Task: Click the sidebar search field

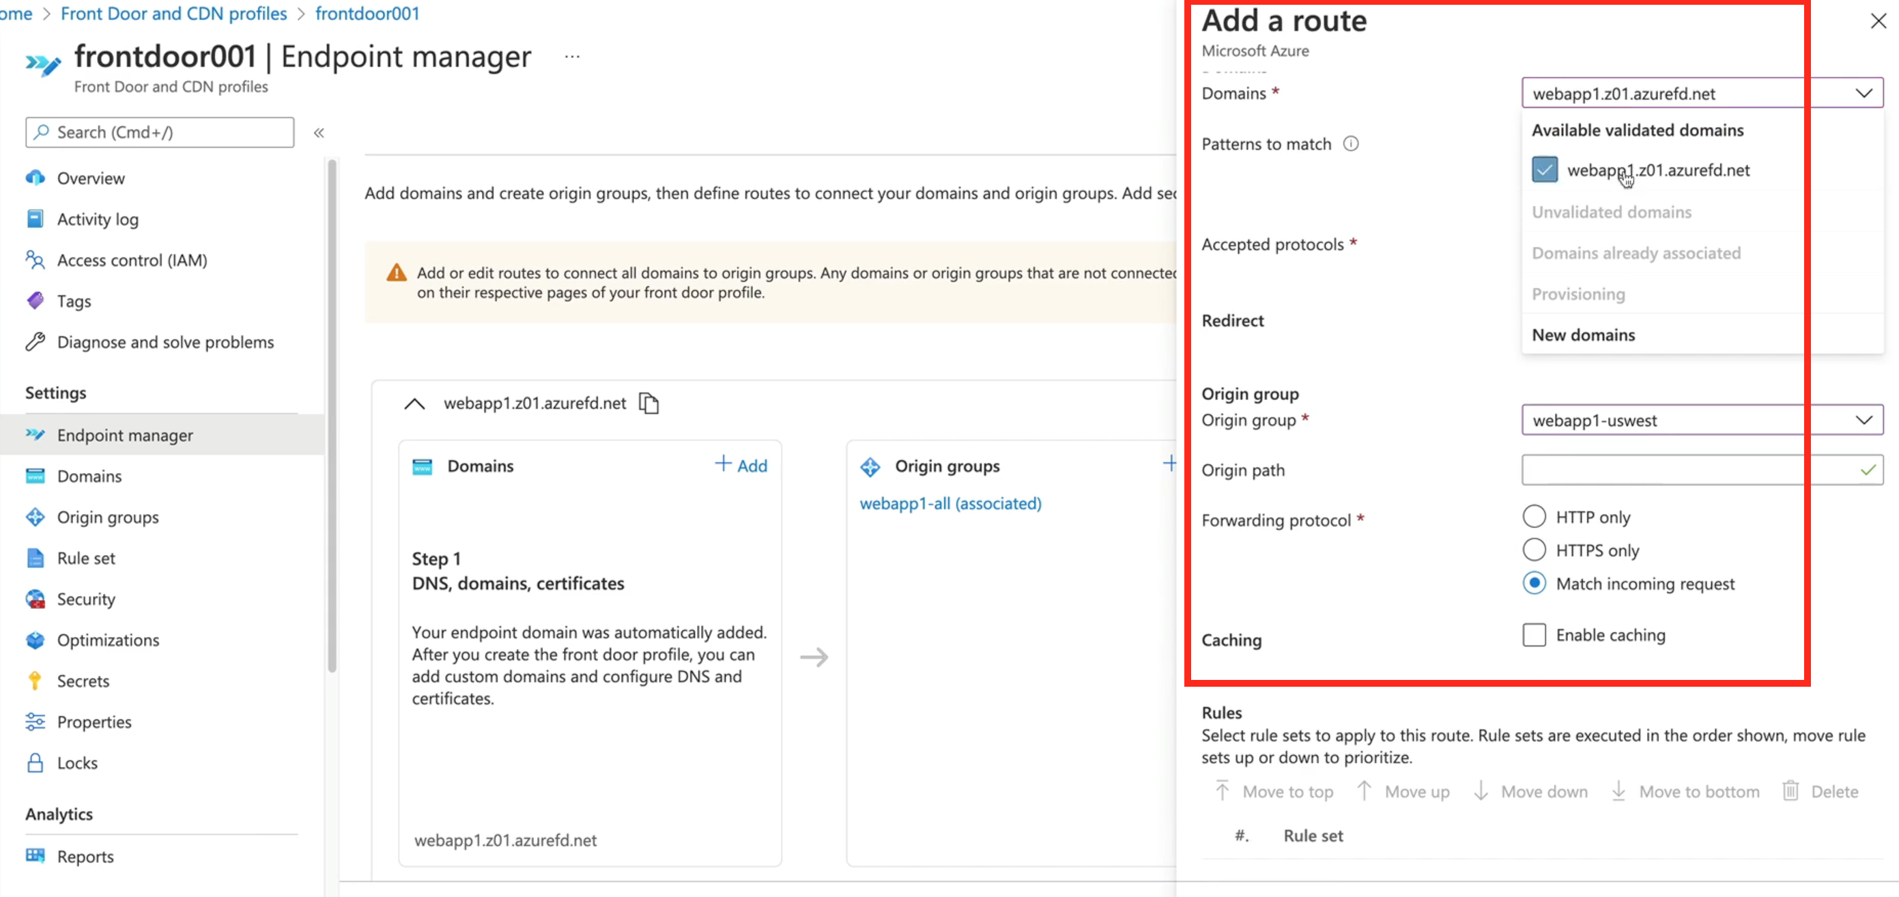Action: tap(159, 132)
